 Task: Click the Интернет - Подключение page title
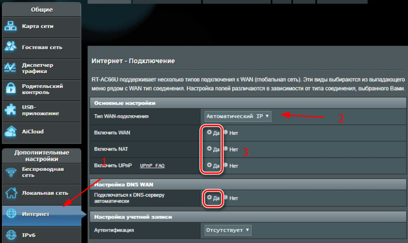[133, 61]
